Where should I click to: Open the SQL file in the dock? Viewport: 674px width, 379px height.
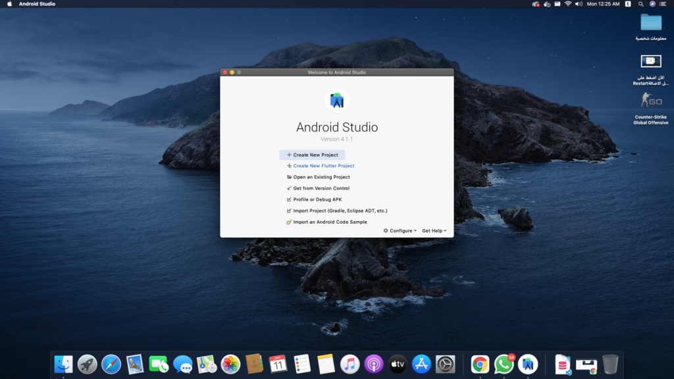[x=563, y=365]
